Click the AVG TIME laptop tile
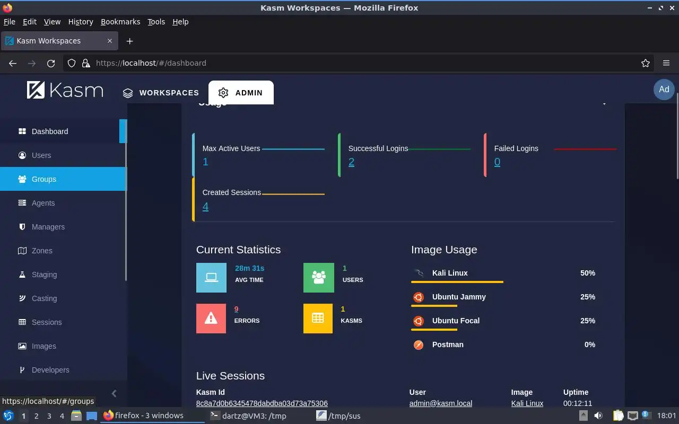 (x=211, y=278)
